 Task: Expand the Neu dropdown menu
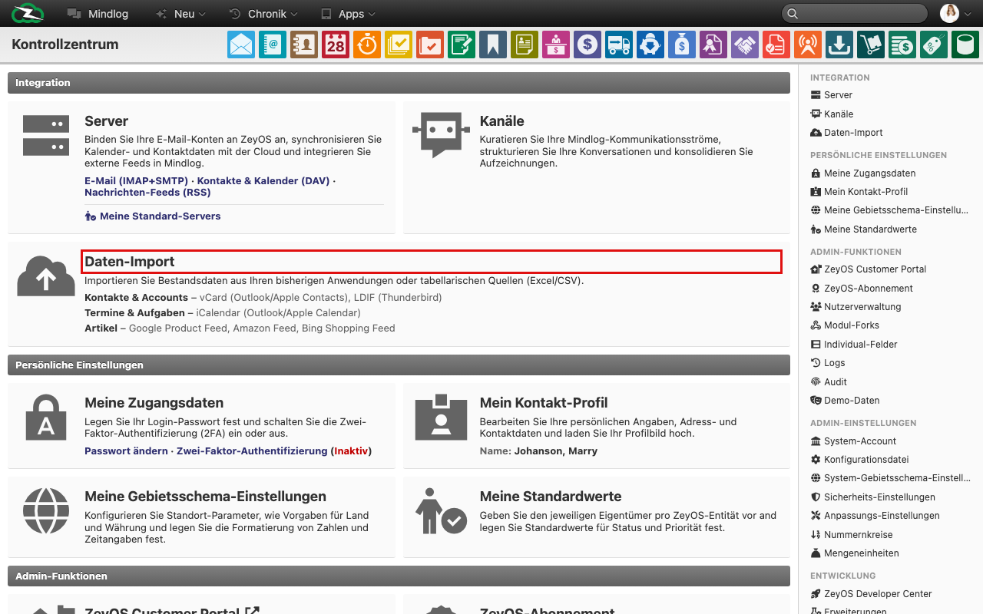[x=181, y=14]
